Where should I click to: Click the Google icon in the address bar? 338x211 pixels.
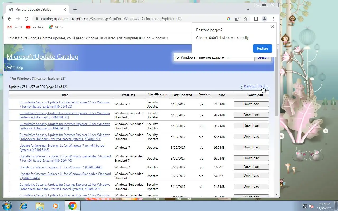tap(229, 19)
